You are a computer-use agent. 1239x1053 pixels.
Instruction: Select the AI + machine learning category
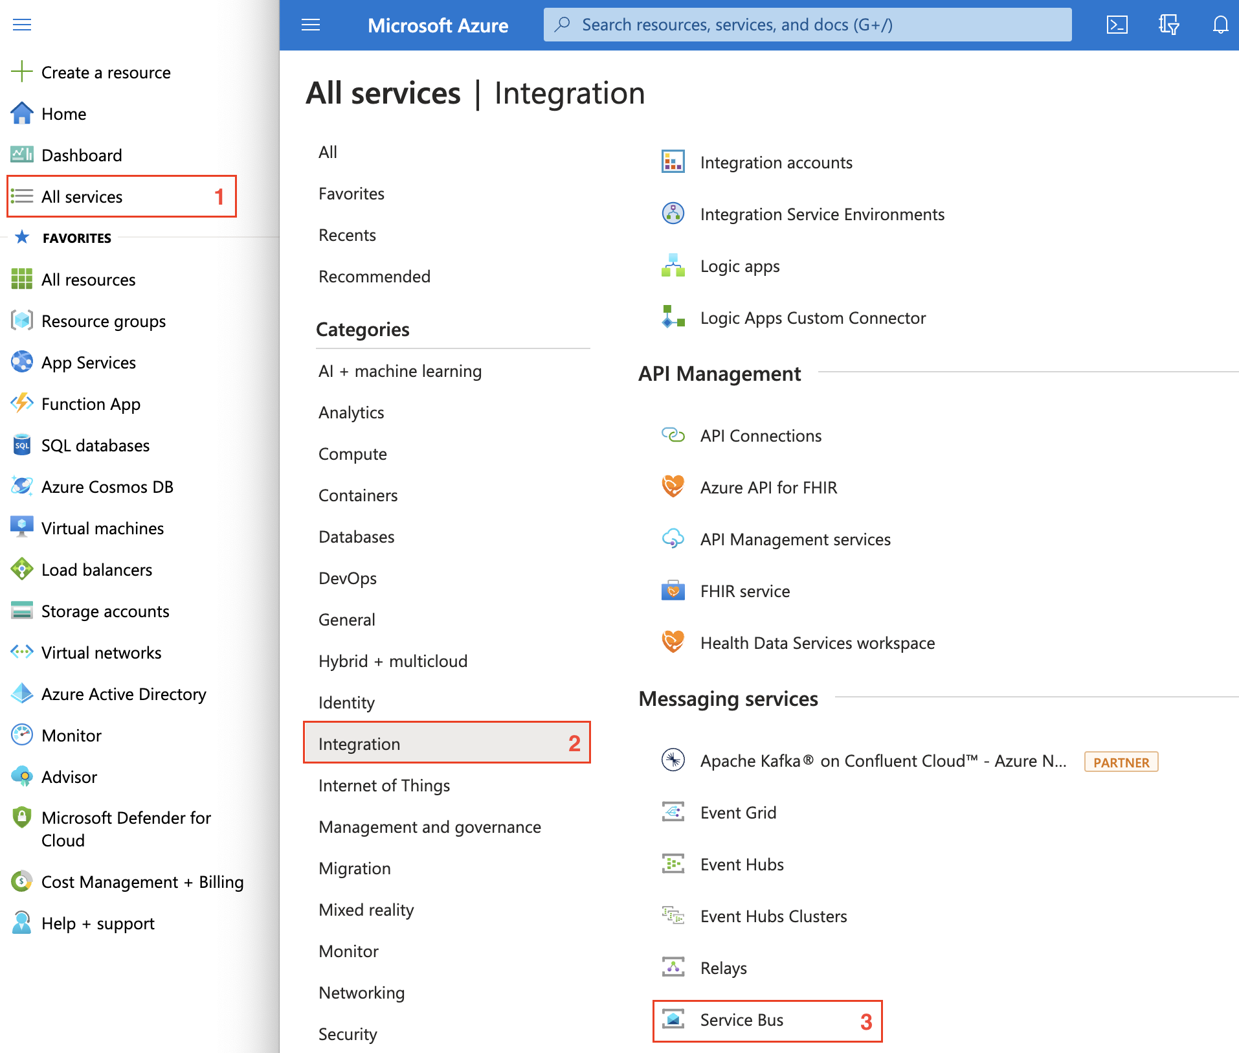400,371
